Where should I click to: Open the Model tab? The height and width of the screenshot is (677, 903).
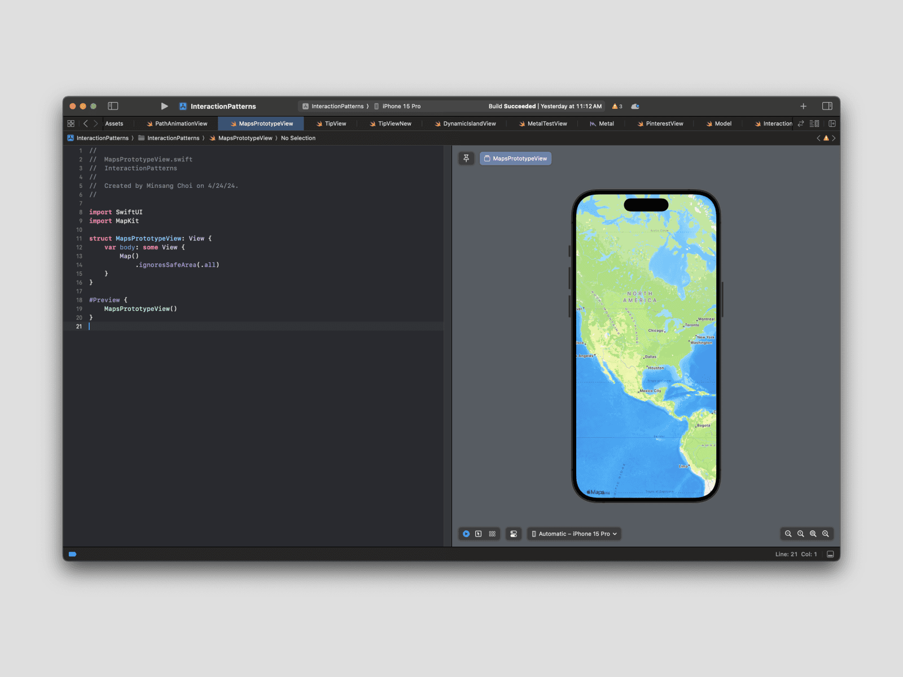pyautogui.click(x=719, y=124)
